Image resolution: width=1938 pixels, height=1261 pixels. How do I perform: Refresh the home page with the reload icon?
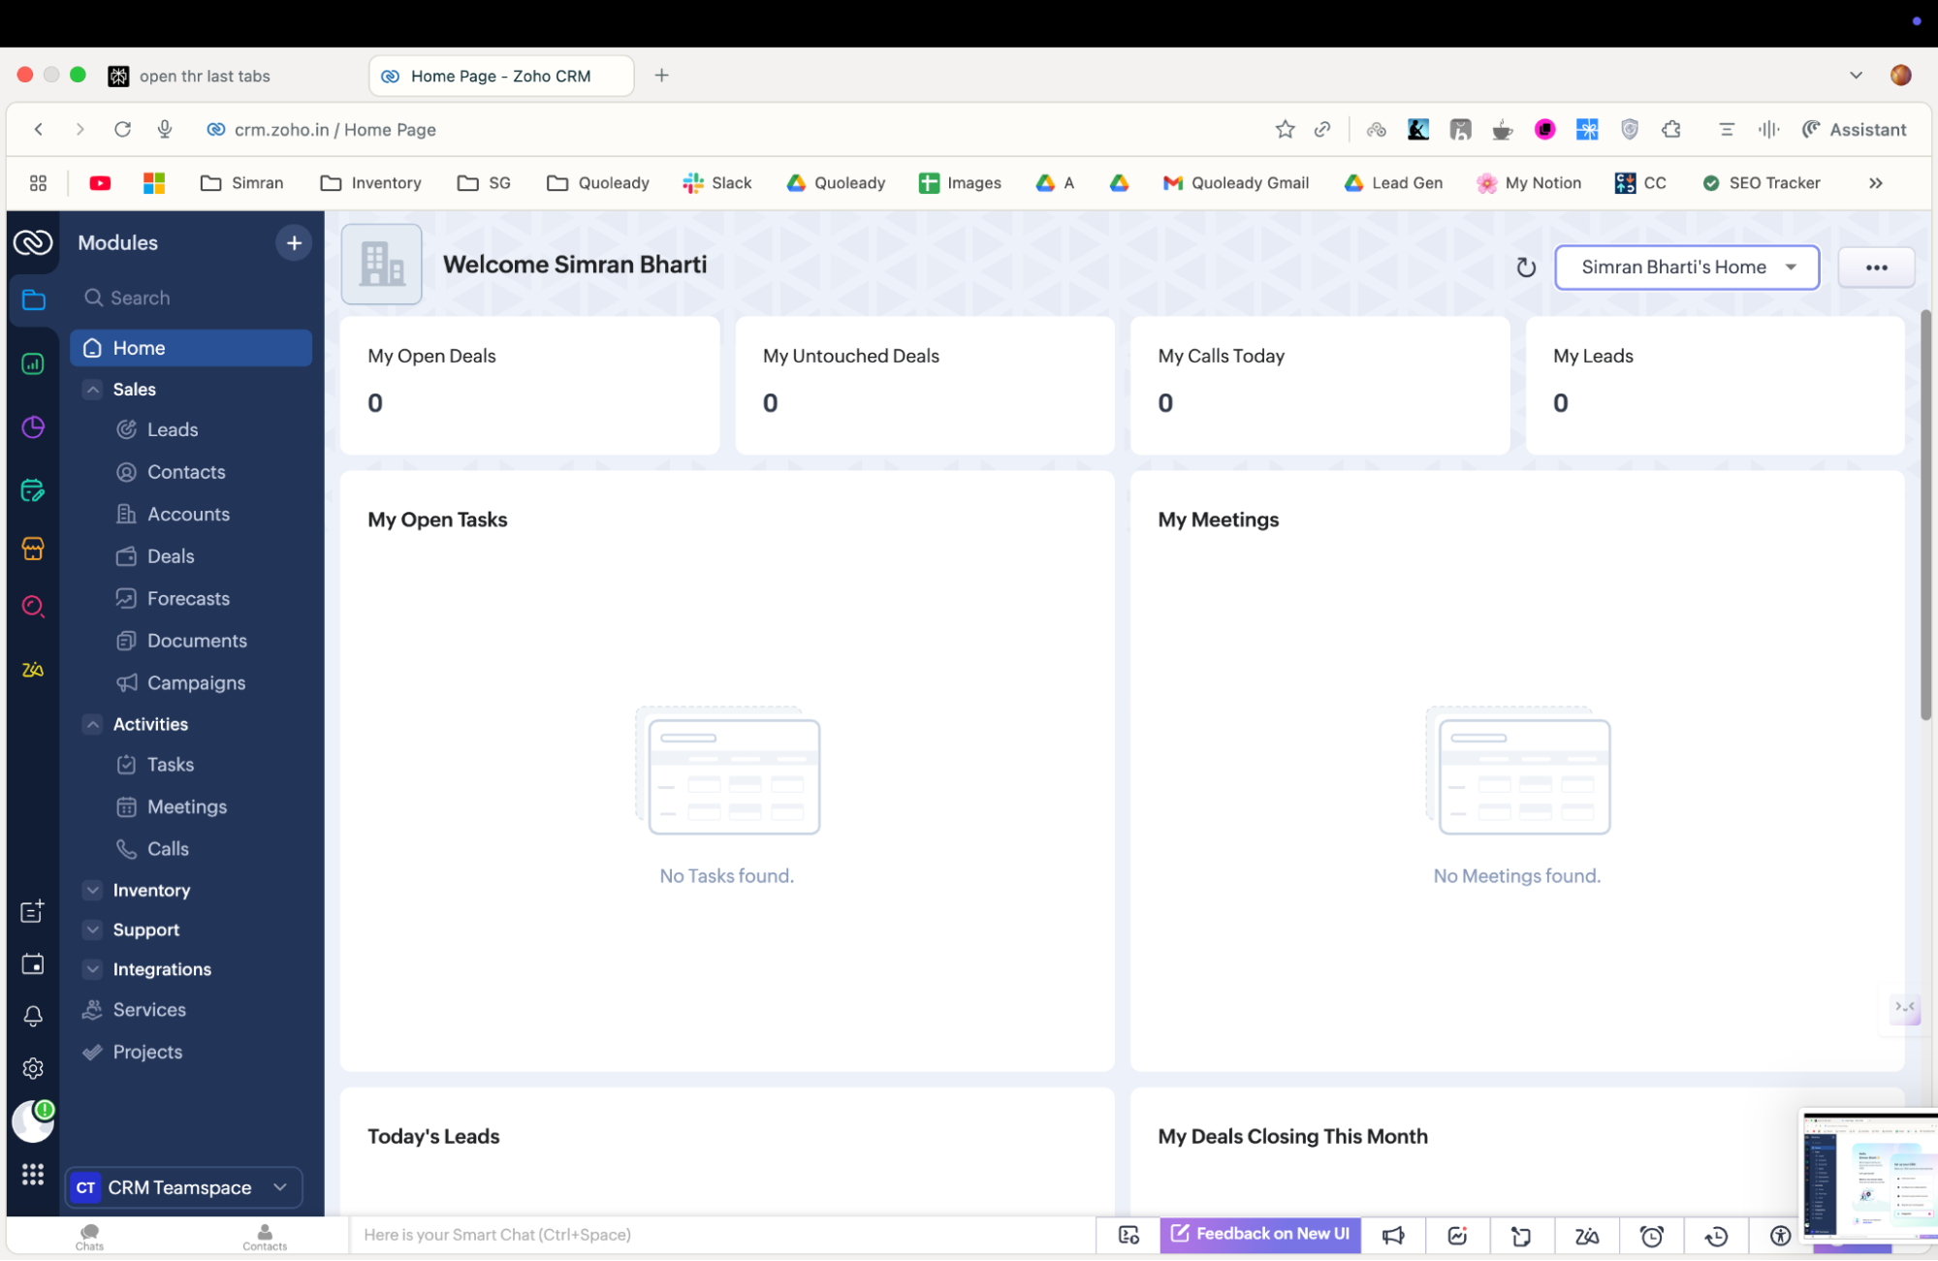[1525, 267]
